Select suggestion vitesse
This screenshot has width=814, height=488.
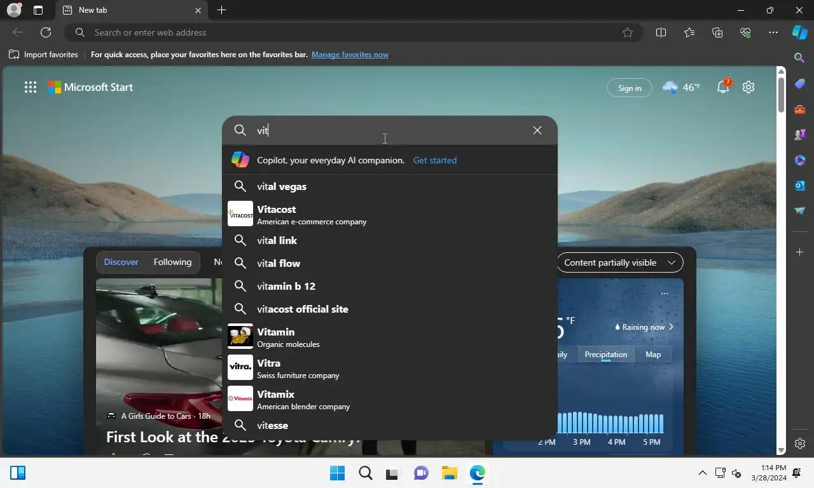tap(389, 425)
